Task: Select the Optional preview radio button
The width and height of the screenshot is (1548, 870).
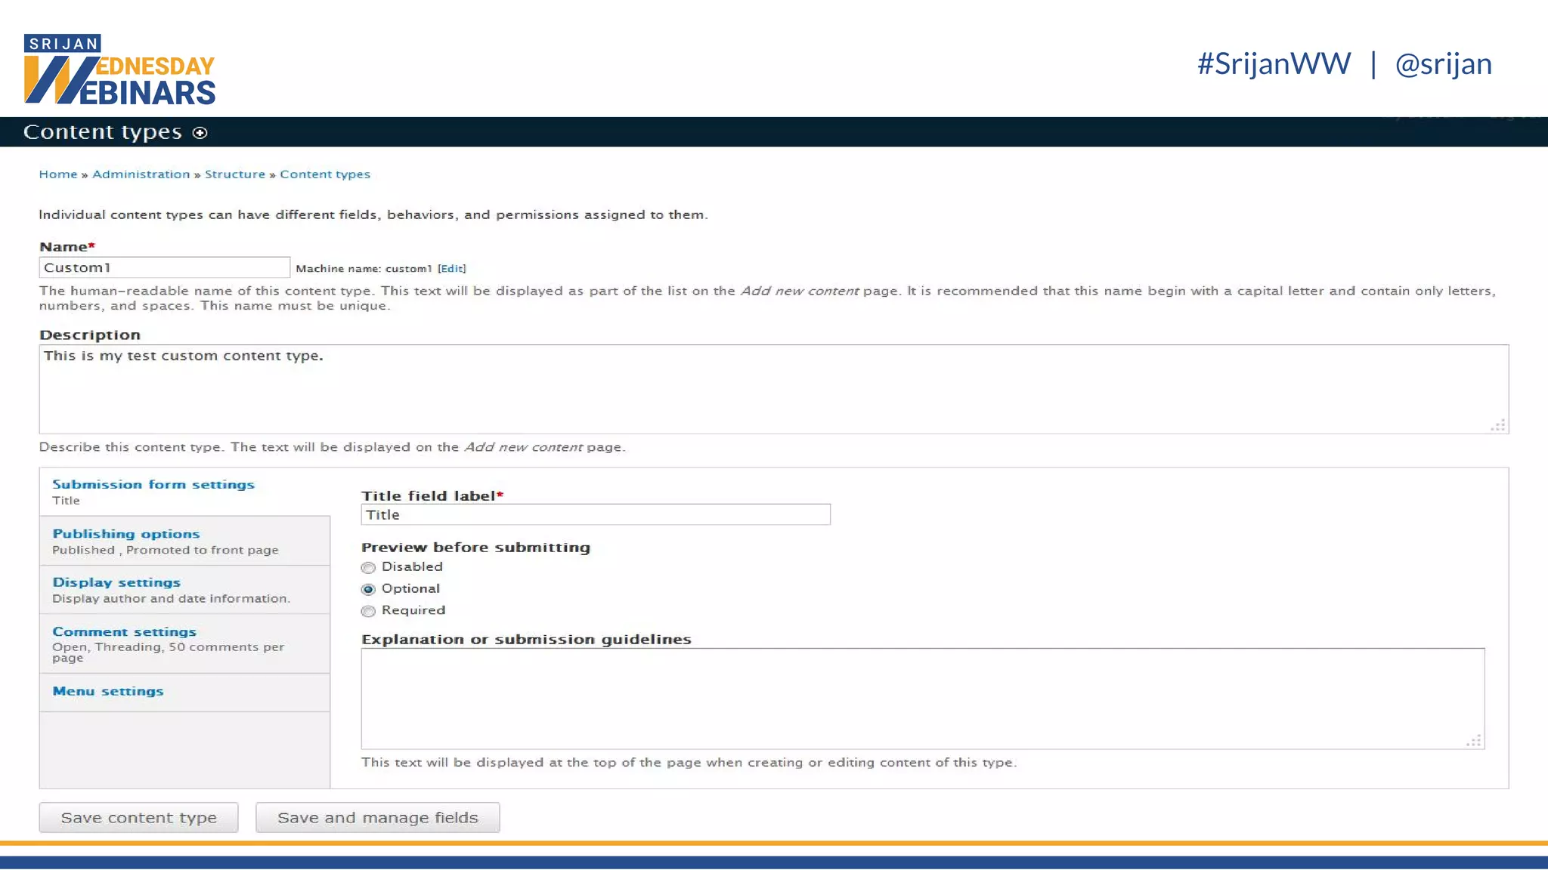Action: (368, 589)
